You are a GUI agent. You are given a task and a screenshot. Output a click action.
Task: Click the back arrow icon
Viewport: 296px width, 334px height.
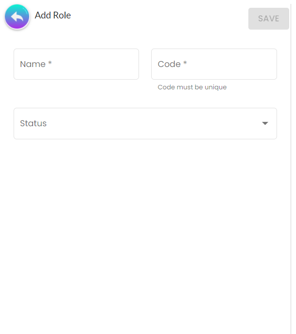17,17
